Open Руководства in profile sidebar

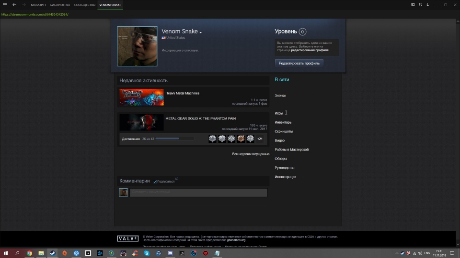pos(285,168)
